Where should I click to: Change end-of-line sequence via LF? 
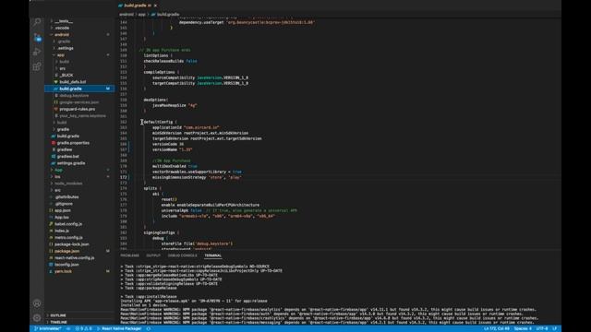pos(554,328)
